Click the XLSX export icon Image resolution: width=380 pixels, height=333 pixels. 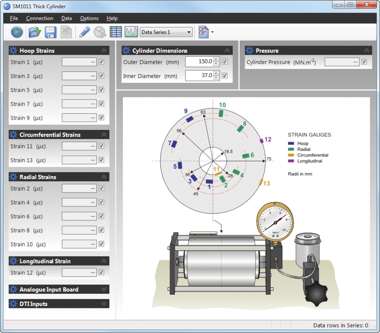tap(66, 32)
